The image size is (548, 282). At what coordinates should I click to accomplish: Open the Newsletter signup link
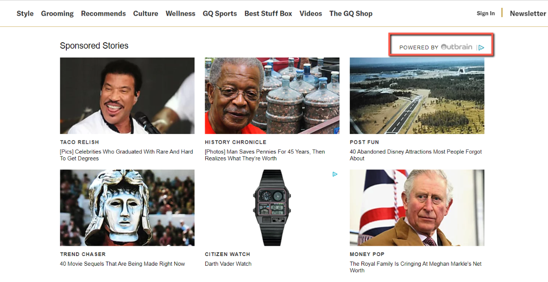pos(528,13)
